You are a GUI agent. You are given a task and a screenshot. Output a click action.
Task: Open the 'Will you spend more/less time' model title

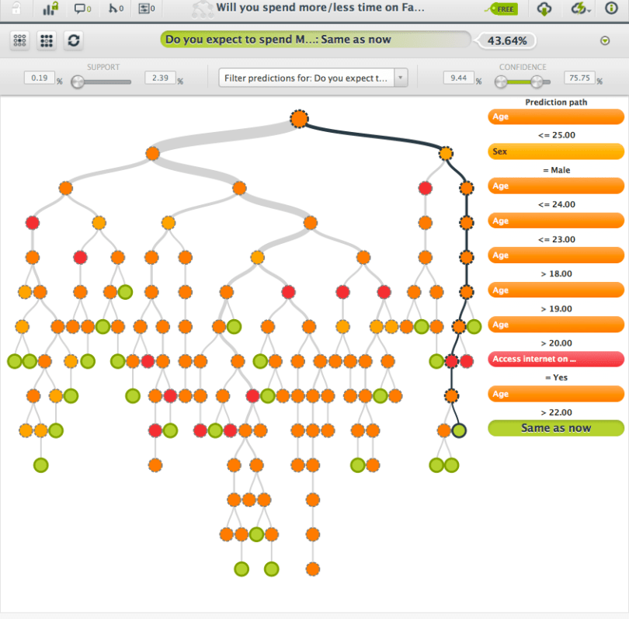point(320,9)
